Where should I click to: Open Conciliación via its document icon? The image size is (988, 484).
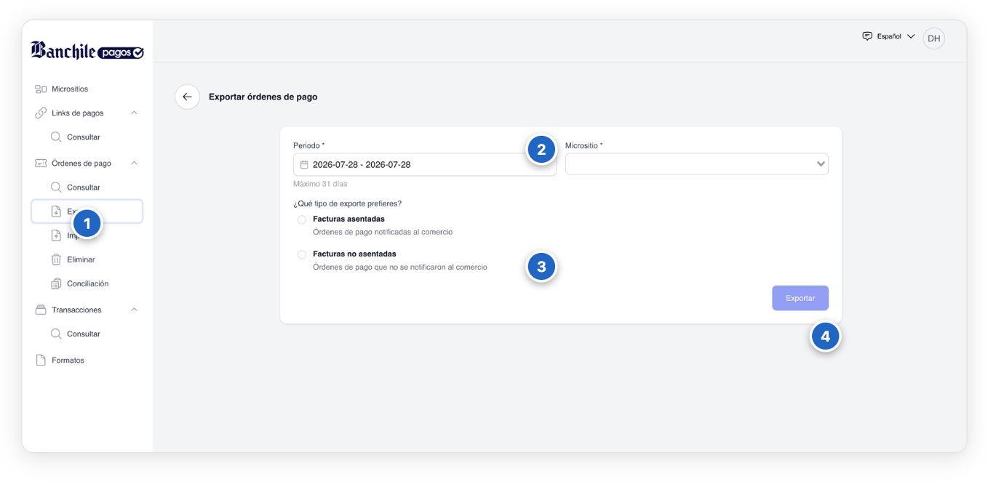(56, 283)
